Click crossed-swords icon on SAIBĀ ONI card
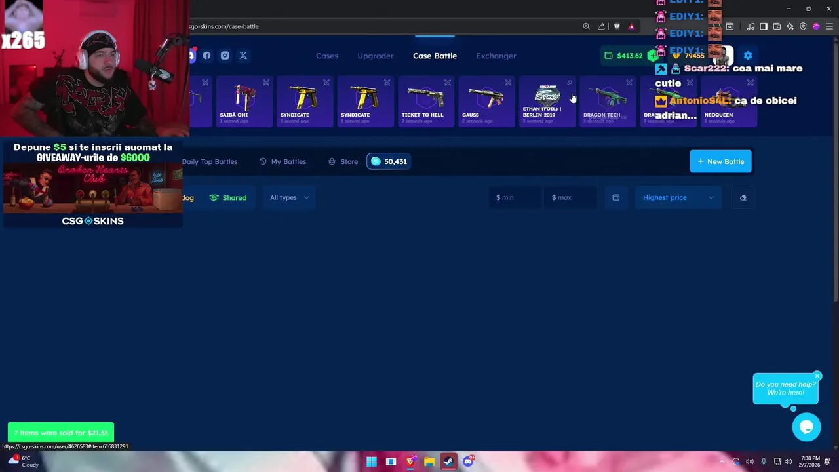Image resolution: width=839 pixels, height=472 pixels. 265,83
